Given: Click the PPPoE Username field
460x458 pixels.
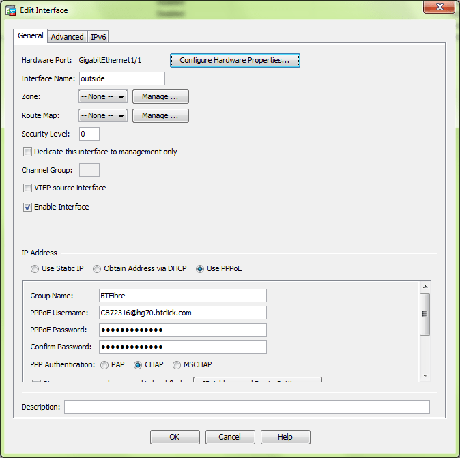Looking at the screenshot, I should click(x=182, y=313).
